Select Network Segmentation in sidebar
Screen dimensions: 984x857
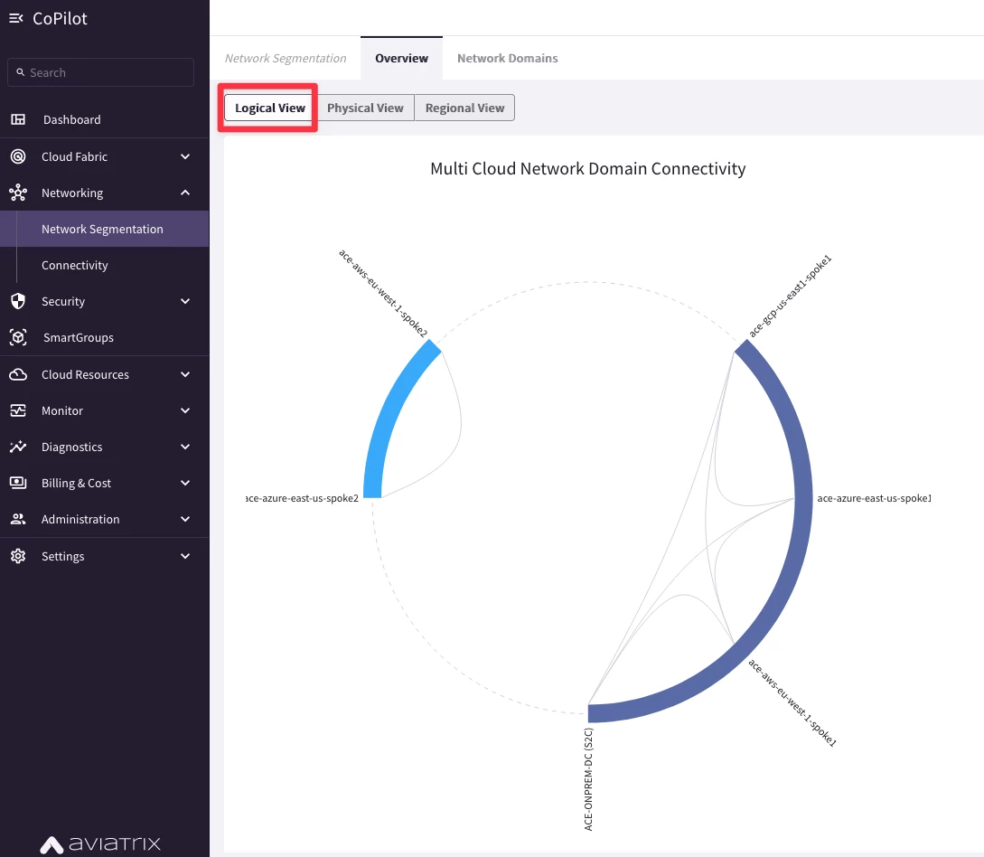click(104, 229)
